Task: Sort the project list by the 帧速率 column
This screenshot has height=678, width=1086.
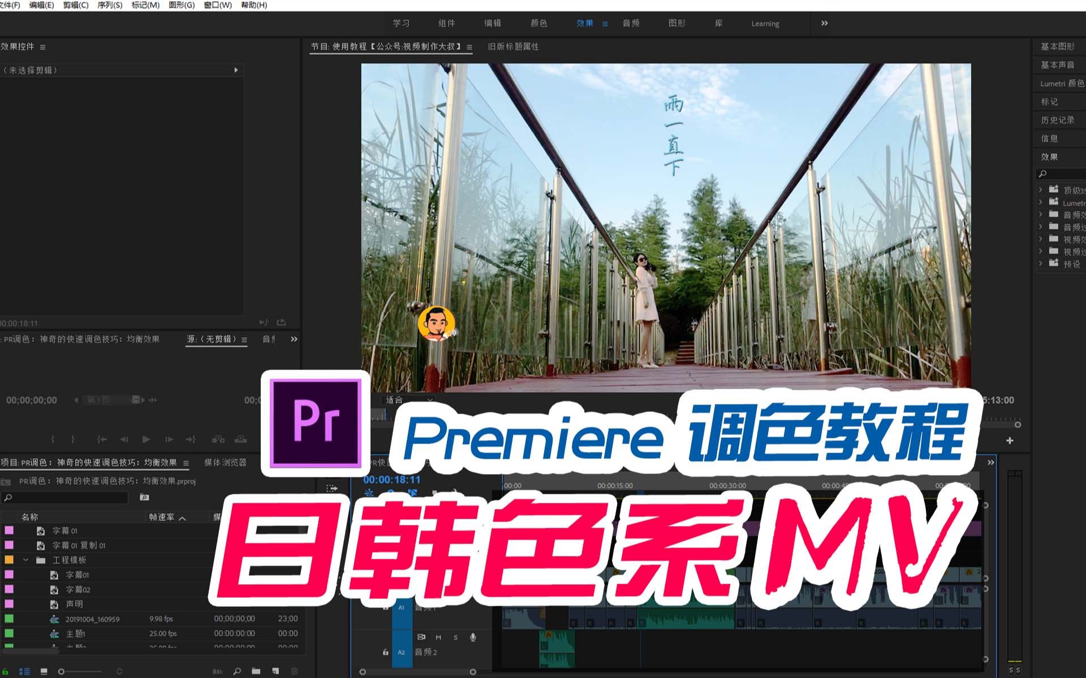Action: click(162, 517)
